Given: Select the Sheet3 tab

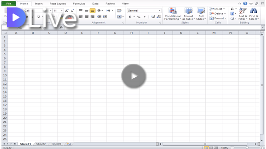Looking at the screenshot, I should coord(57,144).
